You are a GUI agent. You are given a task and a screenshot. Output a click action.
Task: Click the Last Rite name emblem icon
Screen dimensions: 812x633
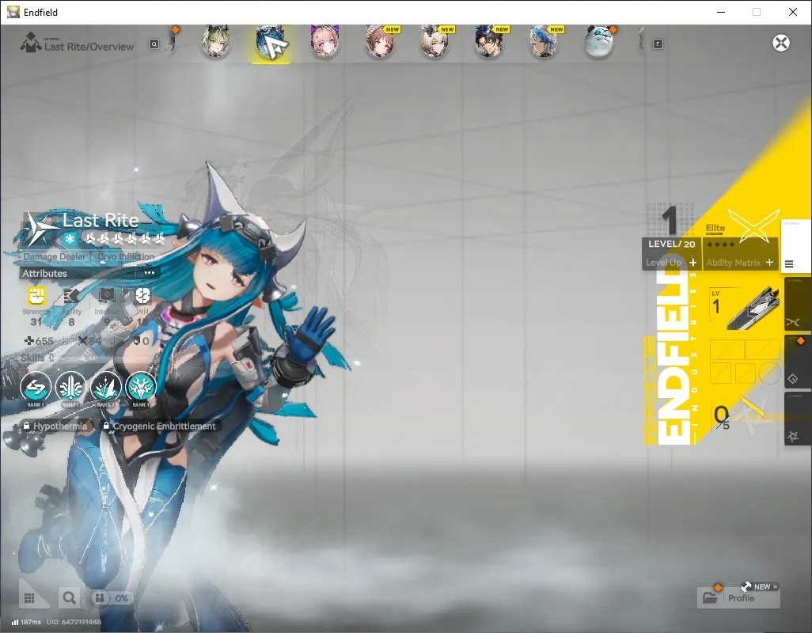coord(40,229)
